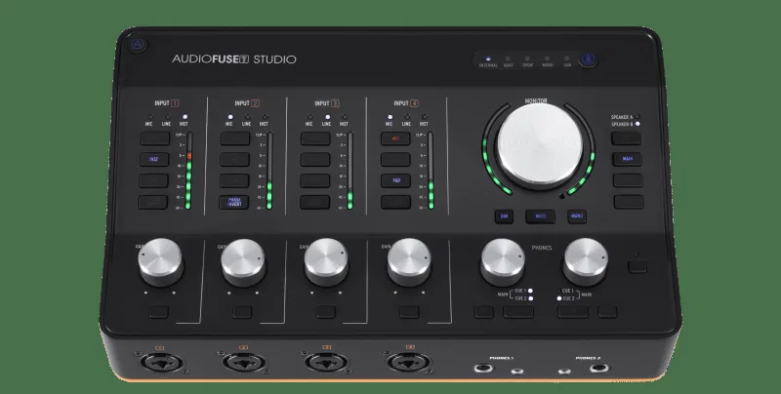Click the lit INST indicator LED of Input 1
Viewport: 781px width, 394px height.
click(x=185, y=117)
